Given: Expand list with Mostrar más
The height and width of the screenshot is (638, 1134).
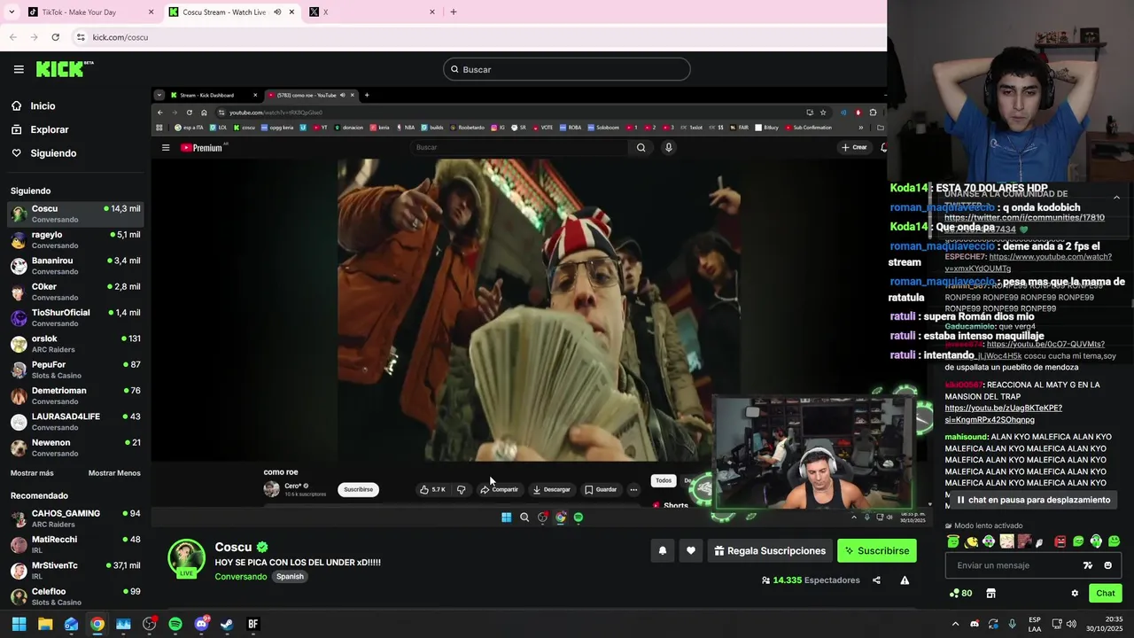Looking at the screenshot, I should click(32, 473).
